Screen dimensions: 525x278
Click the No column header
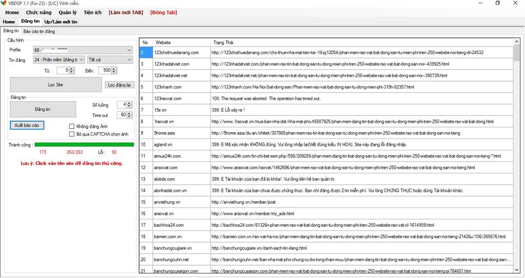145,43
